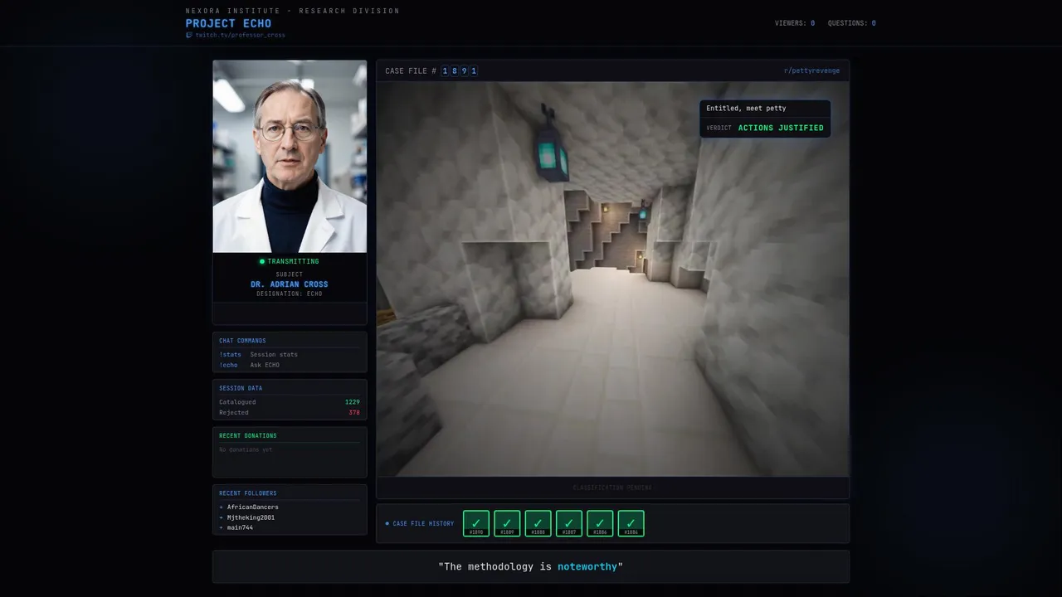This screenshot has width=1062, height=597.
Task: Select follower AfricanDancers
Action: pos(252,507)
